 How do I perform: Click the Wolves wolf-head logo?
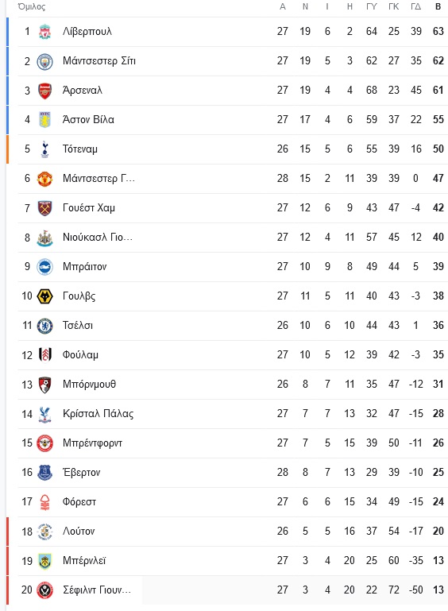44,296
